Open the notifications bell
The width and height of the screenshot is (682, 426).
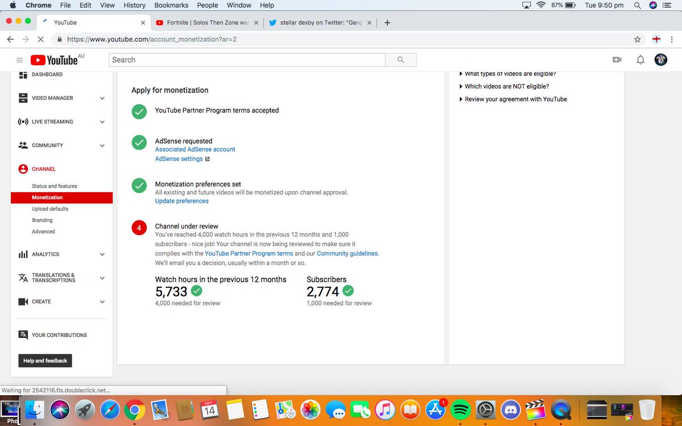641,60
